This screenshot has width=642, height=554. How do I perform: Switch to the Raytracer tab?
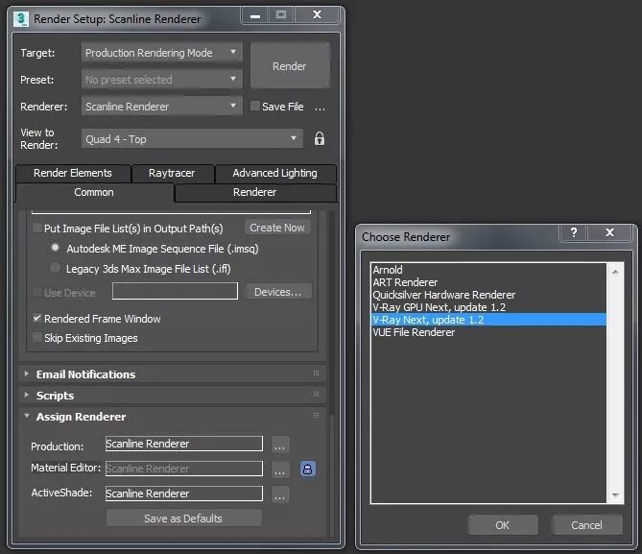(x=172, y=173)
